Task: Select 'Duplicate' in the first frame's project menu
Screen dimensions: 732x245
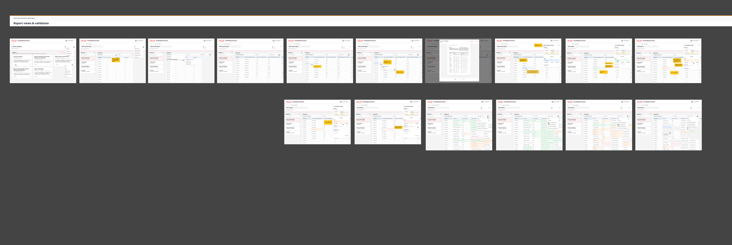Action: (68, 50)
